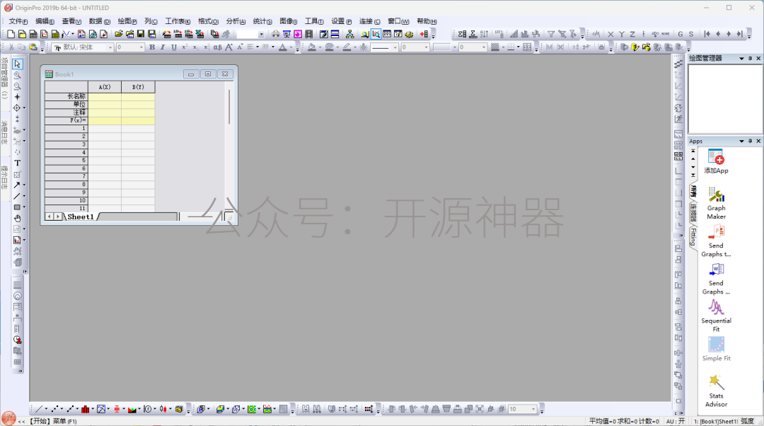
Task: Apply bold formatting button
Action: pyautogui.click(x=152, y=47)
